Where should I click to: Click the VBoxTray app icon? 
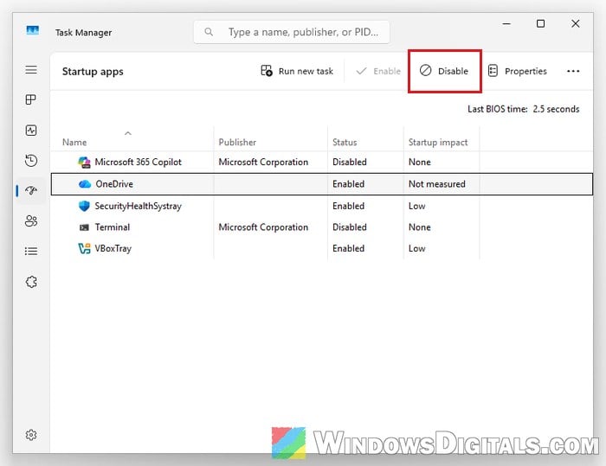84,249
